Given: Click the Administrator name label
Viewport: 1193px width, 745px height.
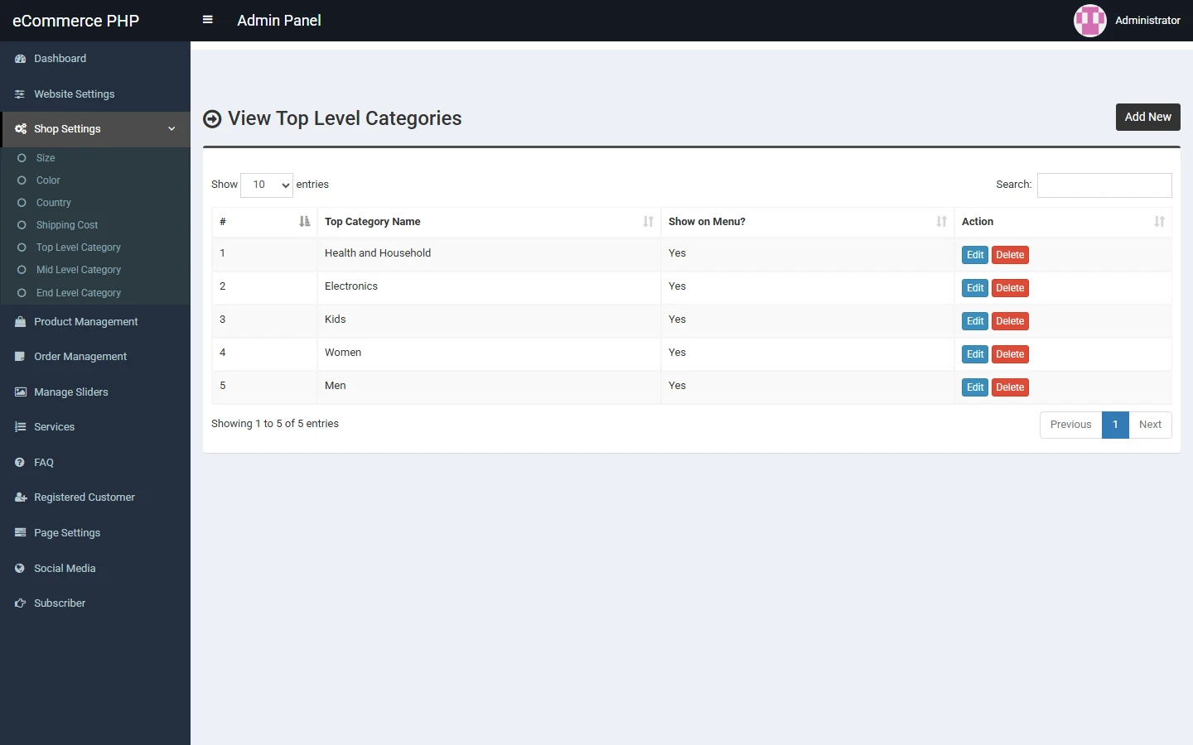Looking at the screenshot, I should tap(1147, 21).
